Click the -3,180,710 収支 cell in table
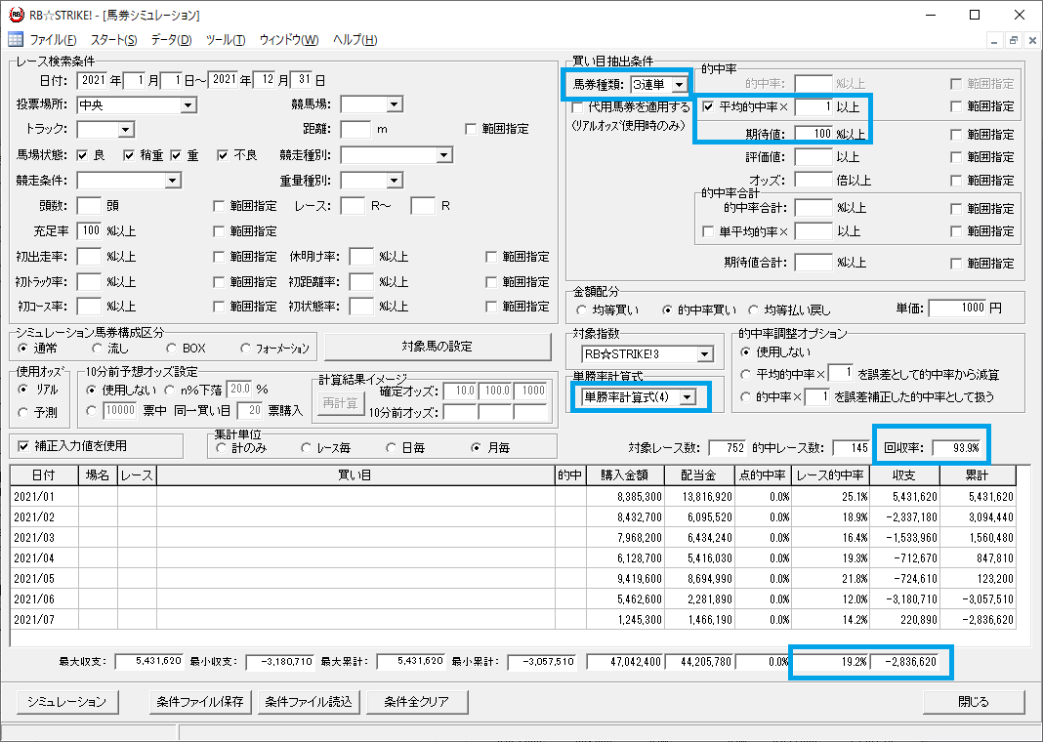This screenshot has width=1043, height=742. pyautogui.click(x=904, y=599)
